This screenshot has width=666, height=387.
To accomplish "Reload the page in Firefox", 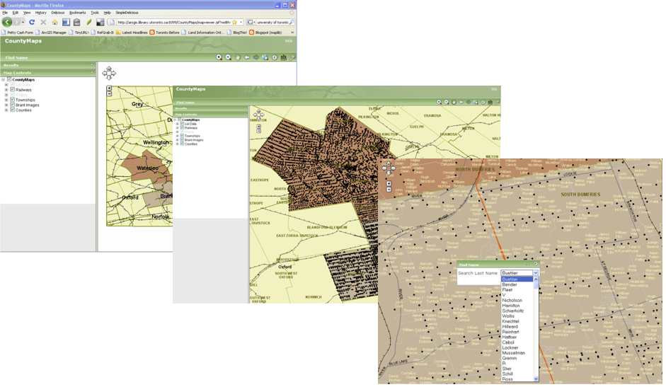I will point(32,22).
